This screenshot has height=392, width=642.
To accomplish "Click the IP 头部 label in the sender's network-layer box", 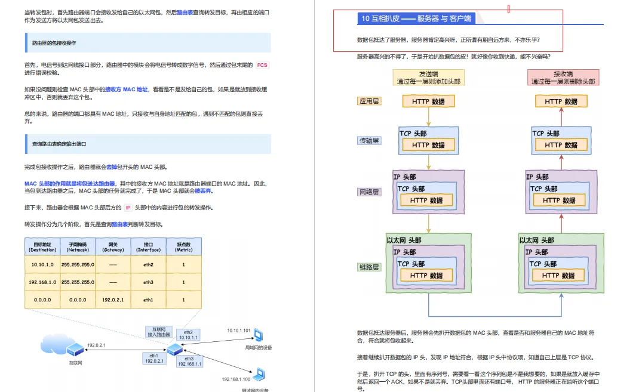I will click(404, 177).
